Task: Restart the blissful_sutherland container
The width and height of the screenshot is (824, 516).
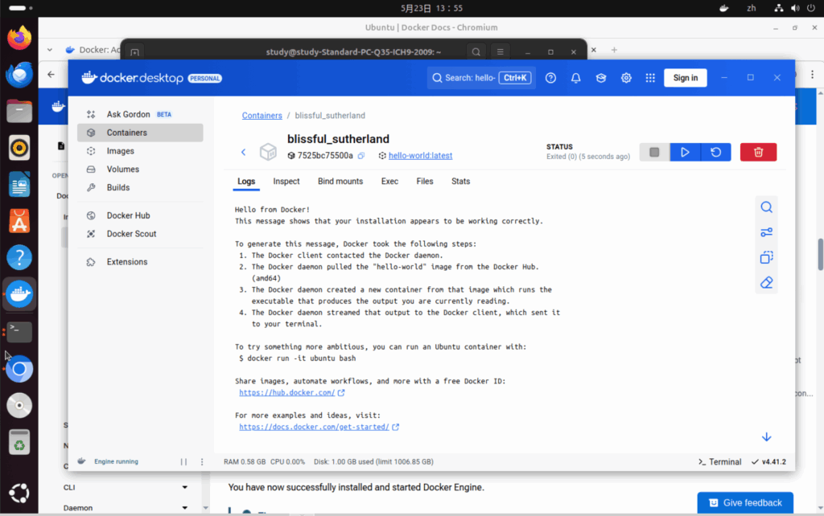Action: click(715, 152)
